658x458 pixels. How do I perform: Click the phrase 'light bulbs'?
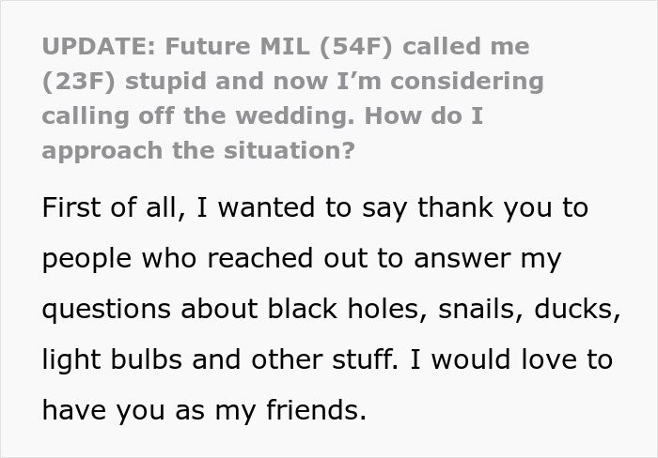pyautogui.click(x=112, y=360)
